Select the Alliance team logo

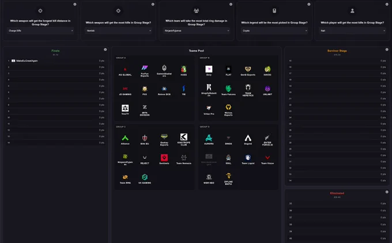click(x=125, y=138)
